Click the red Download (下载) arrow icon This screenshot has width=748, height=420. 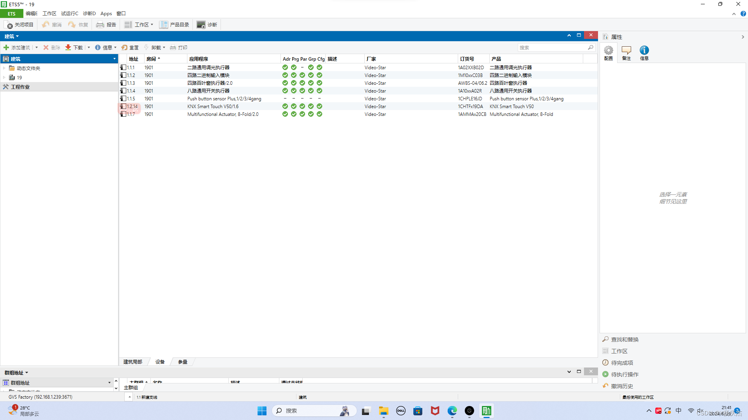point(68,47)
